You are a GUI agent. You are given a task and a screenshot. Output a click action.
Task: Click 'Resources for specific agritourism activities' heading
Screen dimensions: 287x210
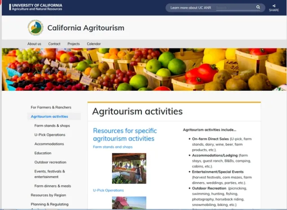(125, 134)
